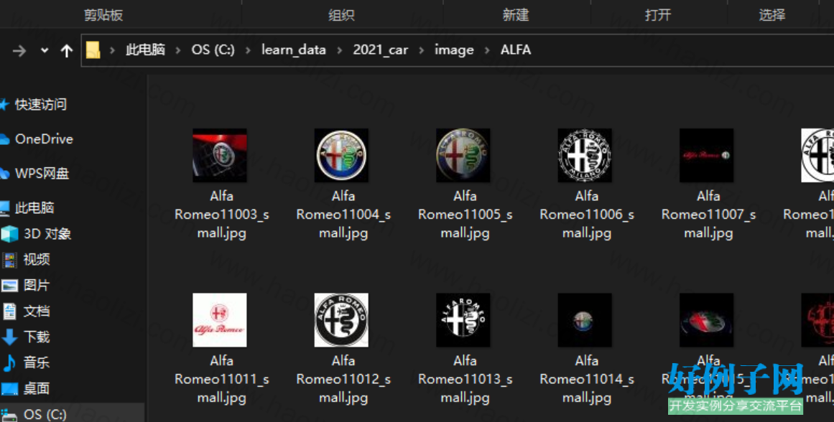Select Alfa Romeo11003_small.jpg thumbnail
Screen dimensions: 834x422
tap(220, 155)
